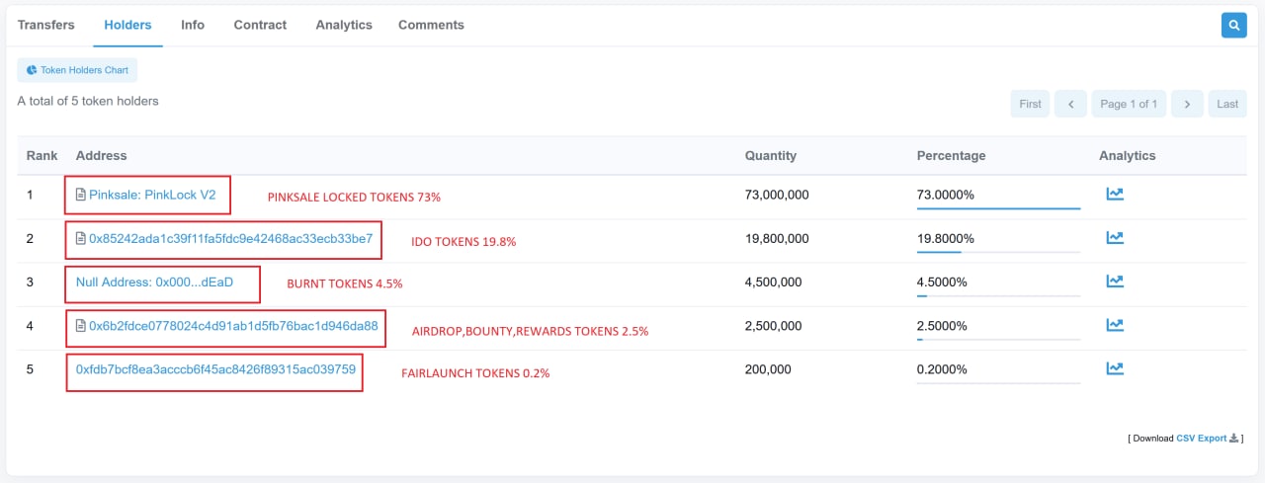This screenshot has height=483, width=1265.
Task: Open analytics chart for 19,800,000 holder row
Action: [1115, 237]
